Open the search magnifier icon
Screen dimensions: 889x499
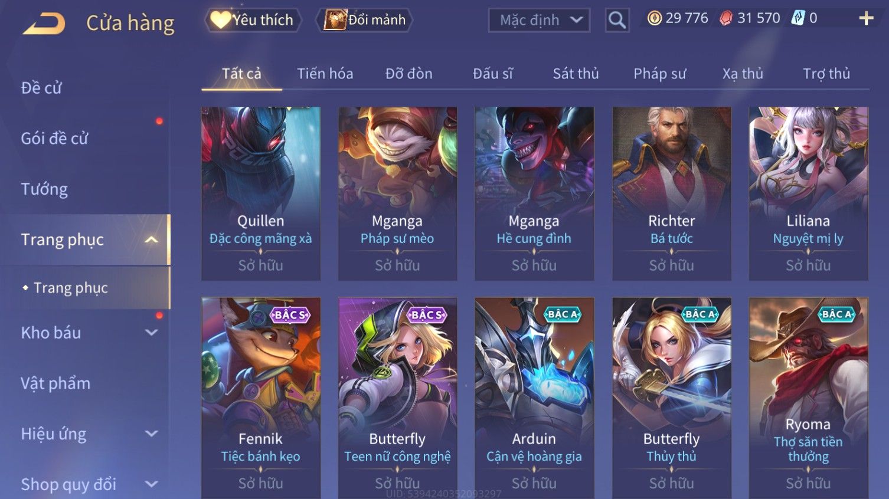pos(617,20)
